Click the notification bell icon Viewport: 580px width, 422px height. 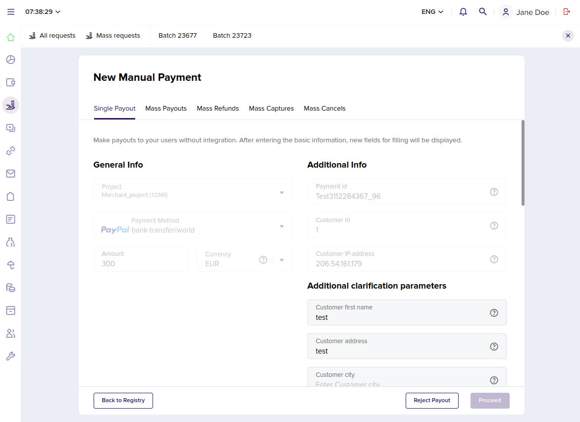pos(463,12)
